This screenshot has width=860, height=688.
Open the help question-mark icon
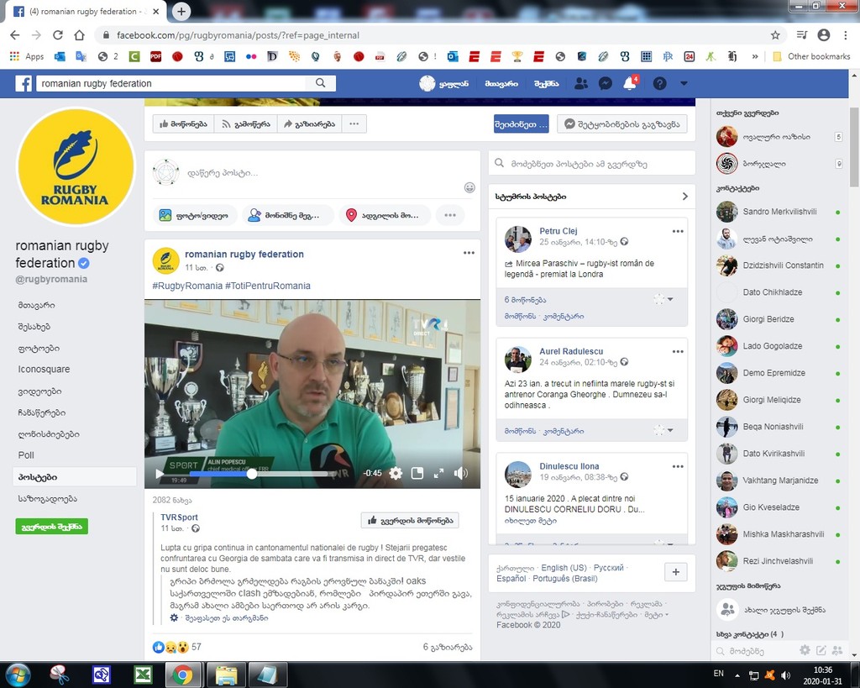[659, 83]
